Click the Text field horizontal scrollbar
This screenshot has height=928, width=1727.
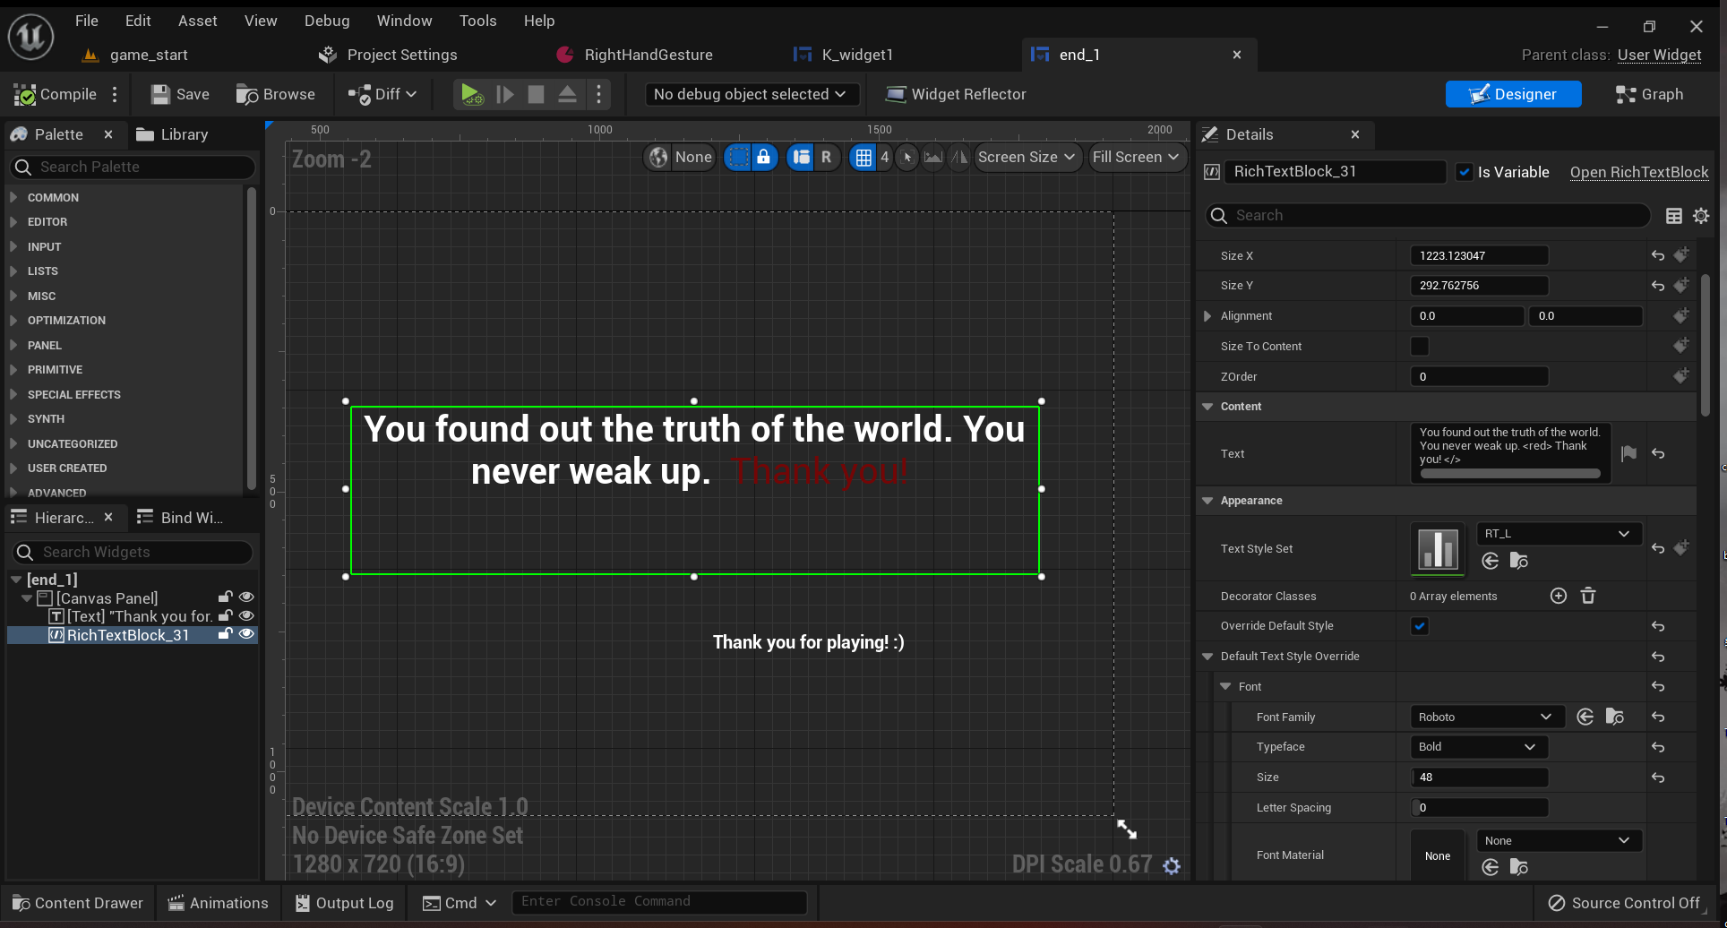coord(1509,474)
